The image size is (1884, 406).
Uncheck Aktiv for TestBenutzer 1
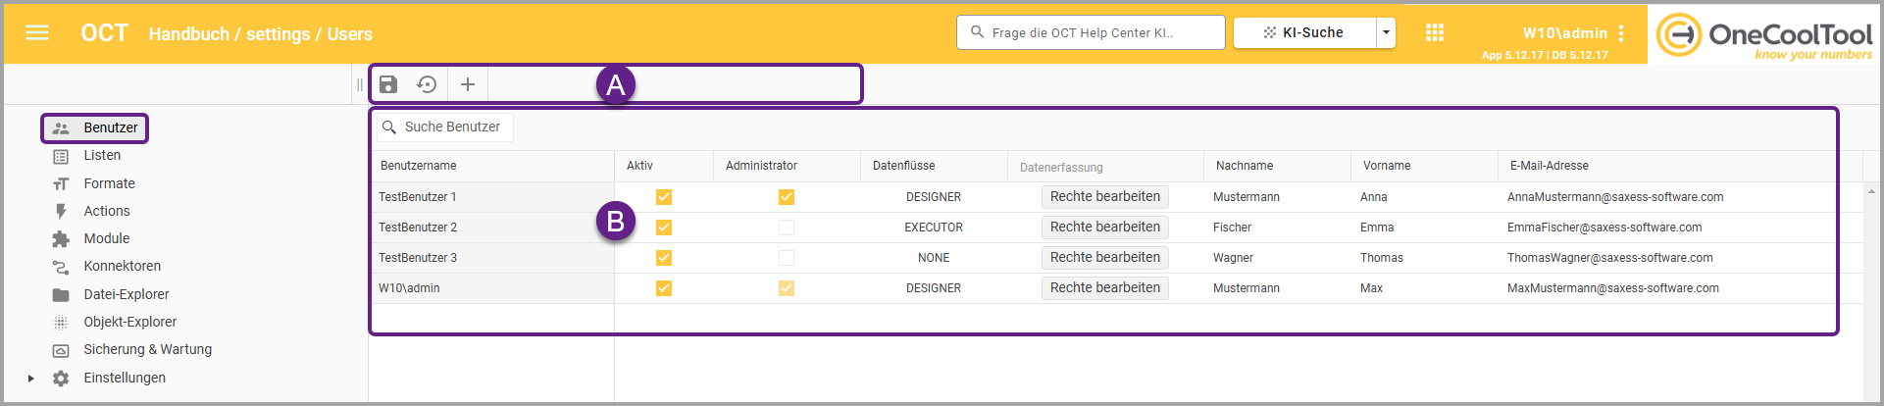click(x=664, y=197)
